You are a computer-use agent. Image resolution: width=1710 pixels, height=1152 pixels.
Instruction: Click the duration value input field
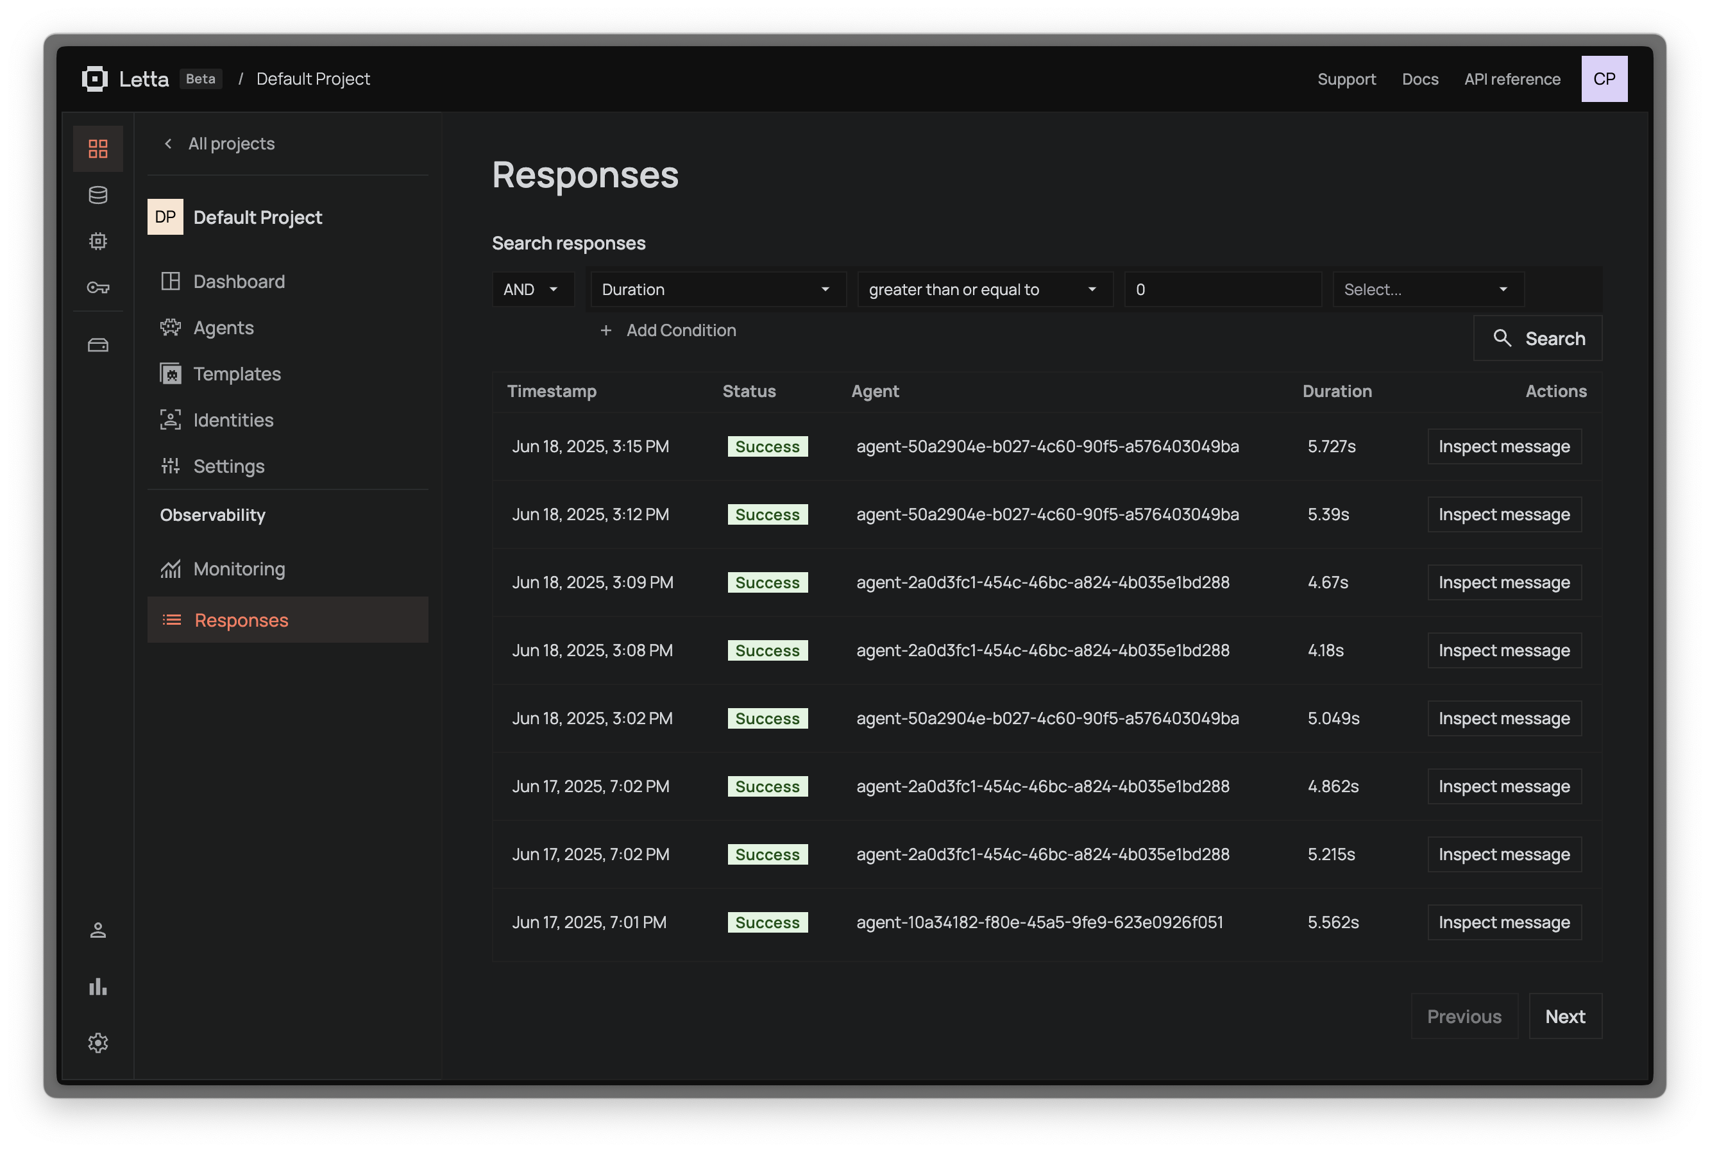click(1223, 289)
